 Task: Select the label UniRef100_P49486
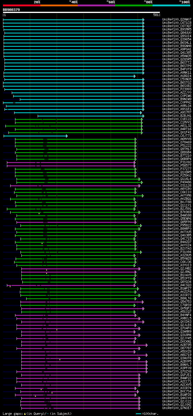(177, 182)
